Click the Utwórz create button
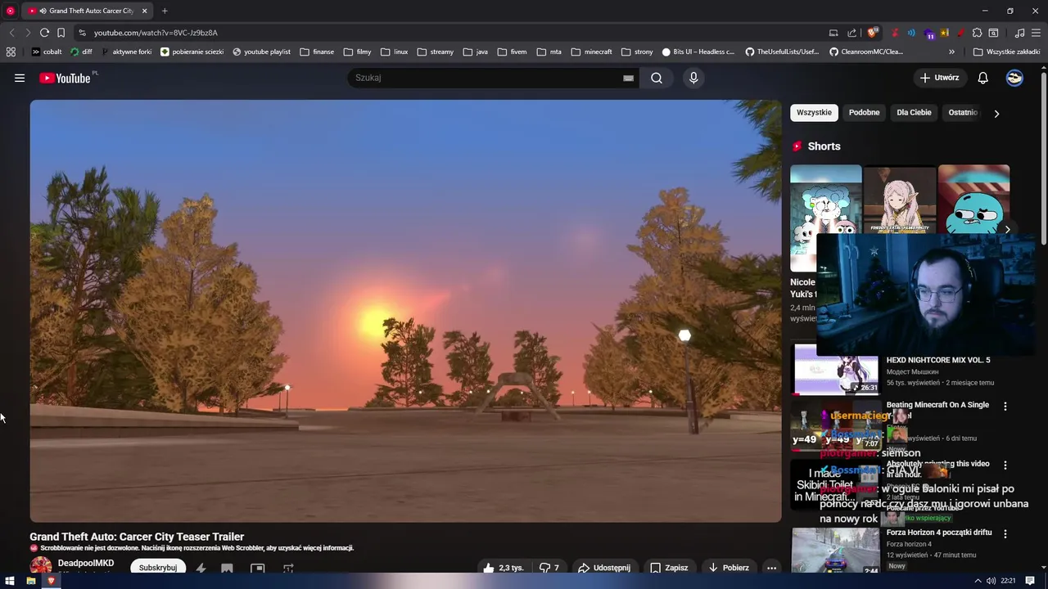1048x589 pixels. [x=939, y=78]
